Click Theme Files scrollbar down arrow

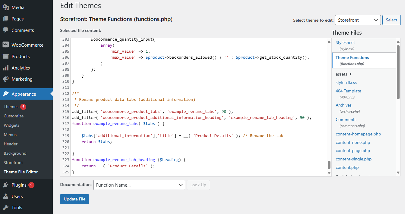[x=398, y=173]
